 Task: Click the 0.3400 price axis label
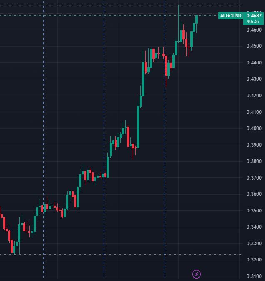click(x=254, y=227)
